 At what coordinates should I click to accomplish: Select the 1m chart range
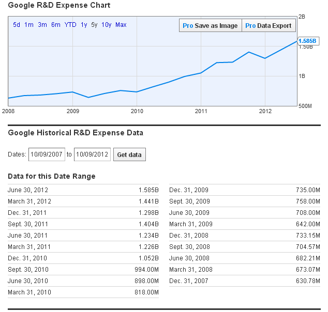[29, 25]
